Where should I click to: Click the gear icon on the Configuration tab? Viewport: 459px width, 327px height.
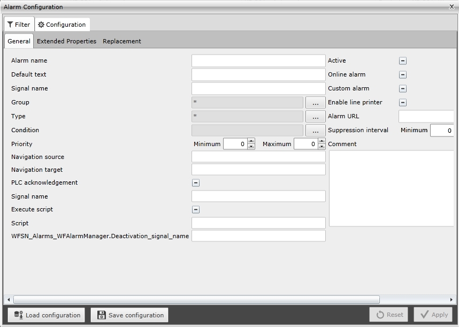[x=41, y=25]
